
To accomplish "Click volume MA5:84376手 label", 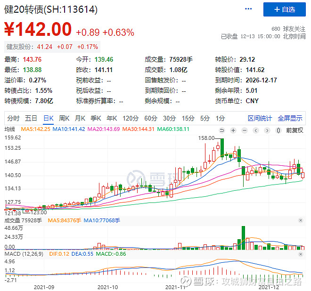I will click(x=65, y=220).
